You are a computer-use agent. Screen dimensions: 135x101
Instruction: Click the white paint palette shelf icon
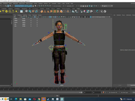[x=91, y=12]
